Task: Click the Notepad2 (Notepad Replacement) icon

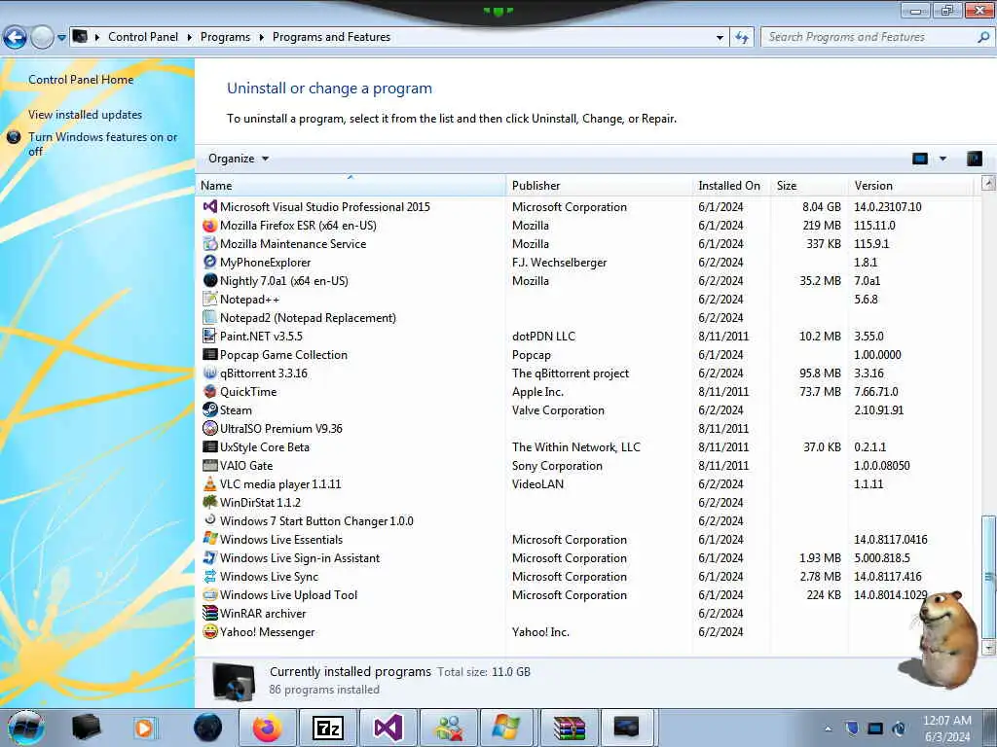Action: (x=210, y=318)
